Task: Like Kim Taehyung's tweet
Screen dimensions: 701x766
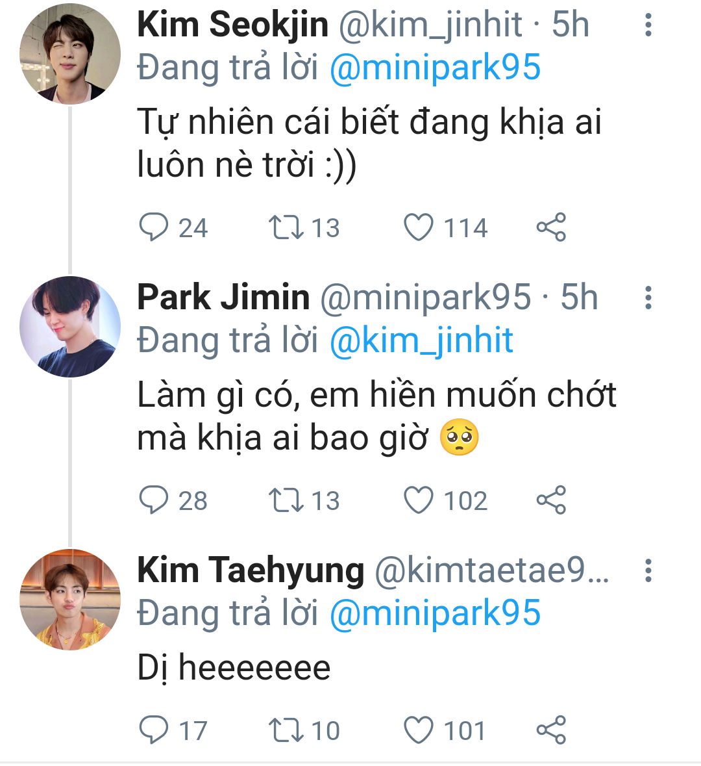Action: tap(419, 730)
